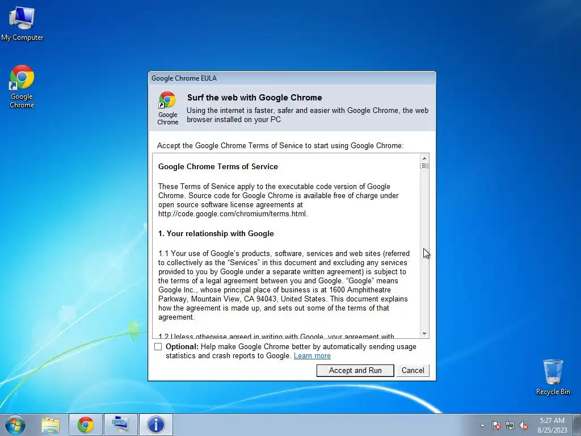
Task: Open the clock showing 5:27 AM
Action: click(x=552, y=421)
